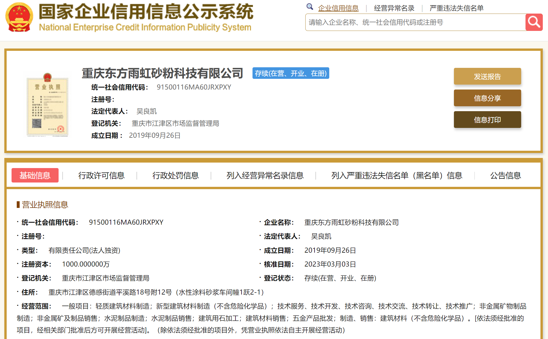
Task: Open the 列入严重违法失信名单（黑名单）信息 tab
Action: pos(397,175)
